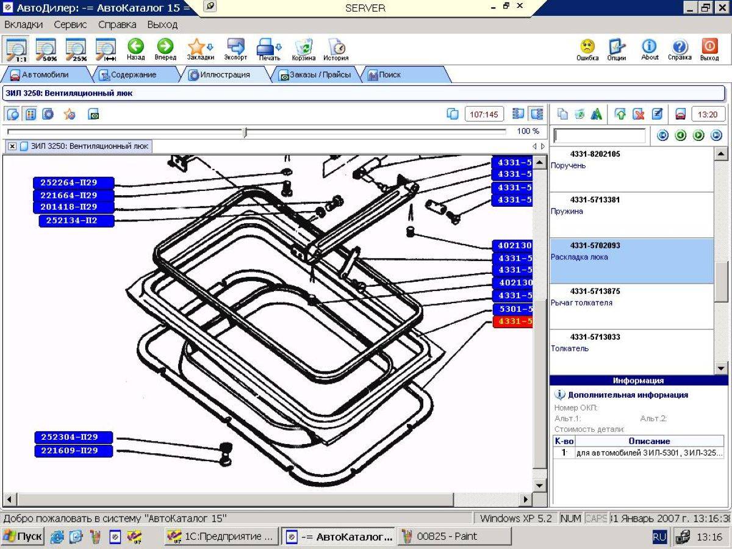This screenshot has width=732, height=549.
Task: Report an error via Ошибка icon
Action: [x=587, y=49]
